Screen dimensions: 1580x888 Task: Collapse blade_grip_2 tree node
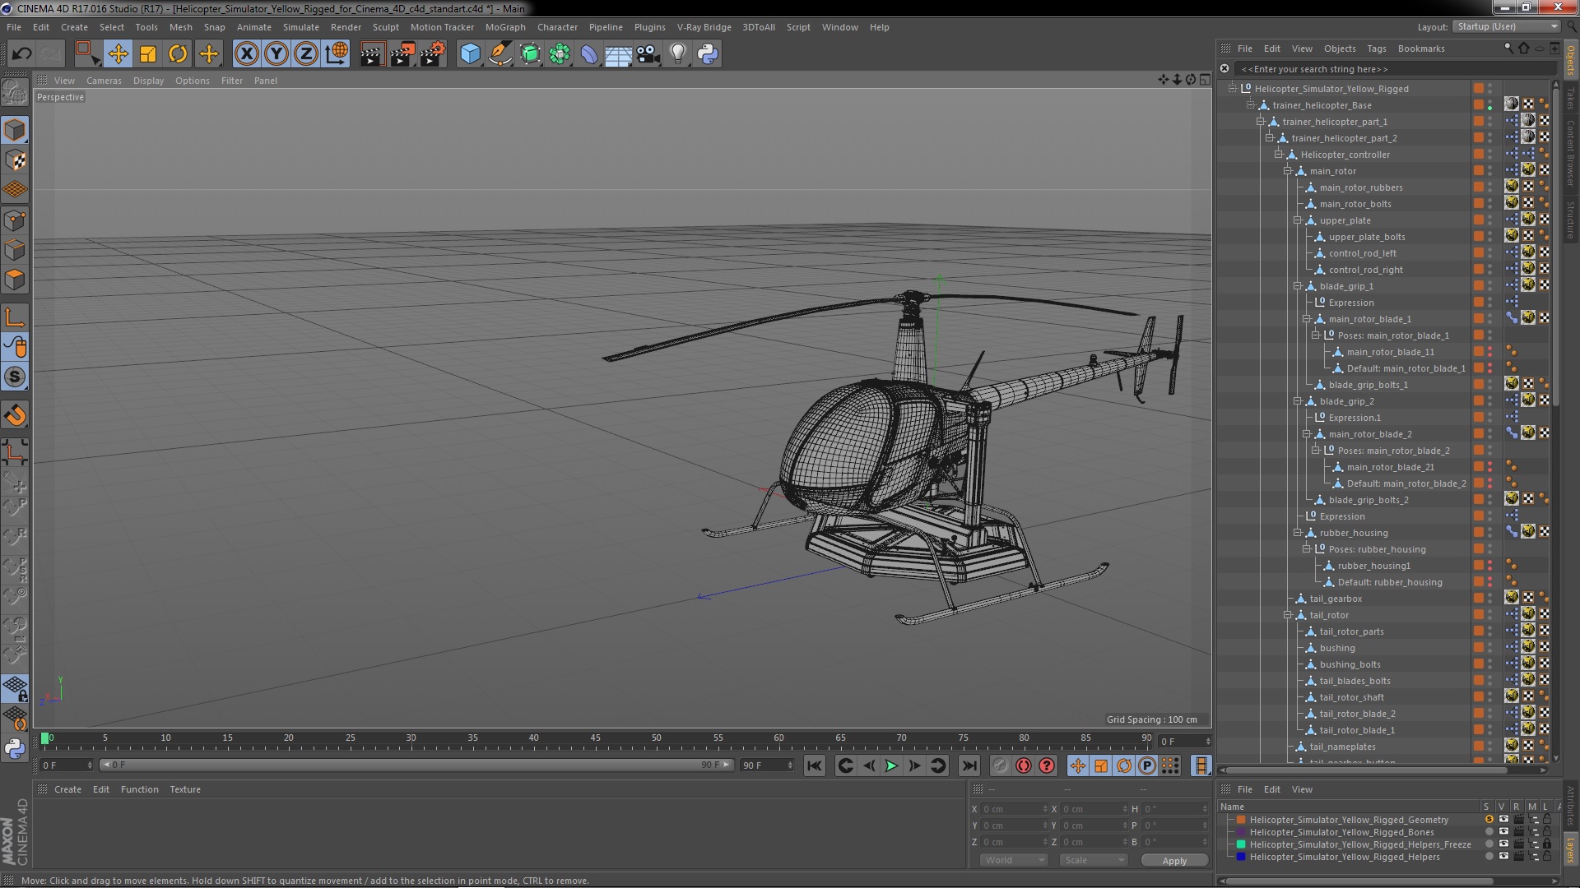(x=1298, y=401)
